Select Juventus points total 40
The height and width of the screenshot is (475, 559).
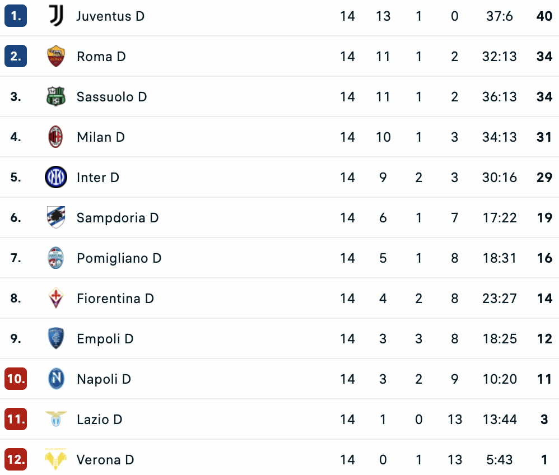click(x=544, y=16)
